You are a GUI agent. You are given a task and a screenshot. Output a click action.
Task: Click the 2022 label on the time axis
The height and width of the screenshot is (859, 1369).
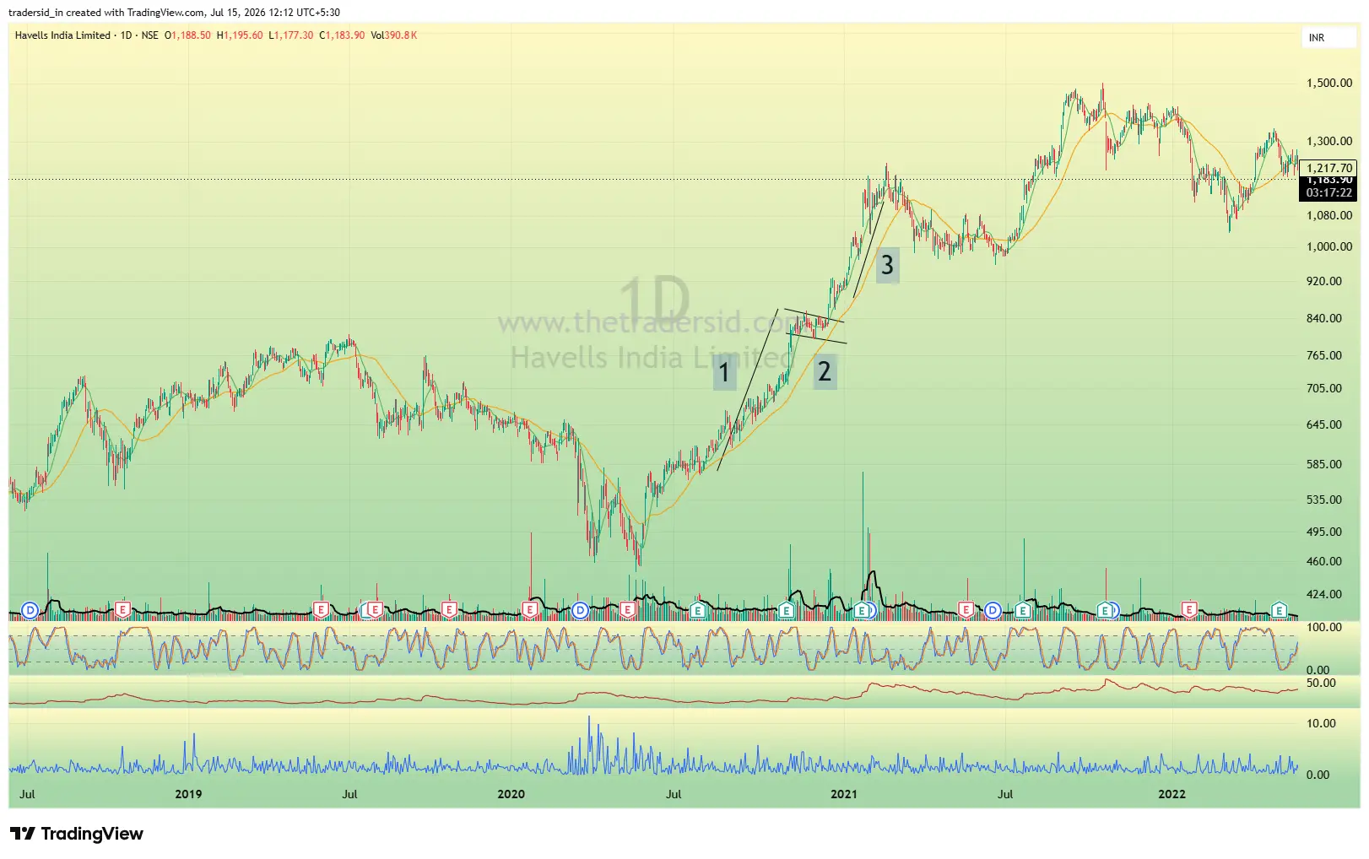coord(1171,794)
